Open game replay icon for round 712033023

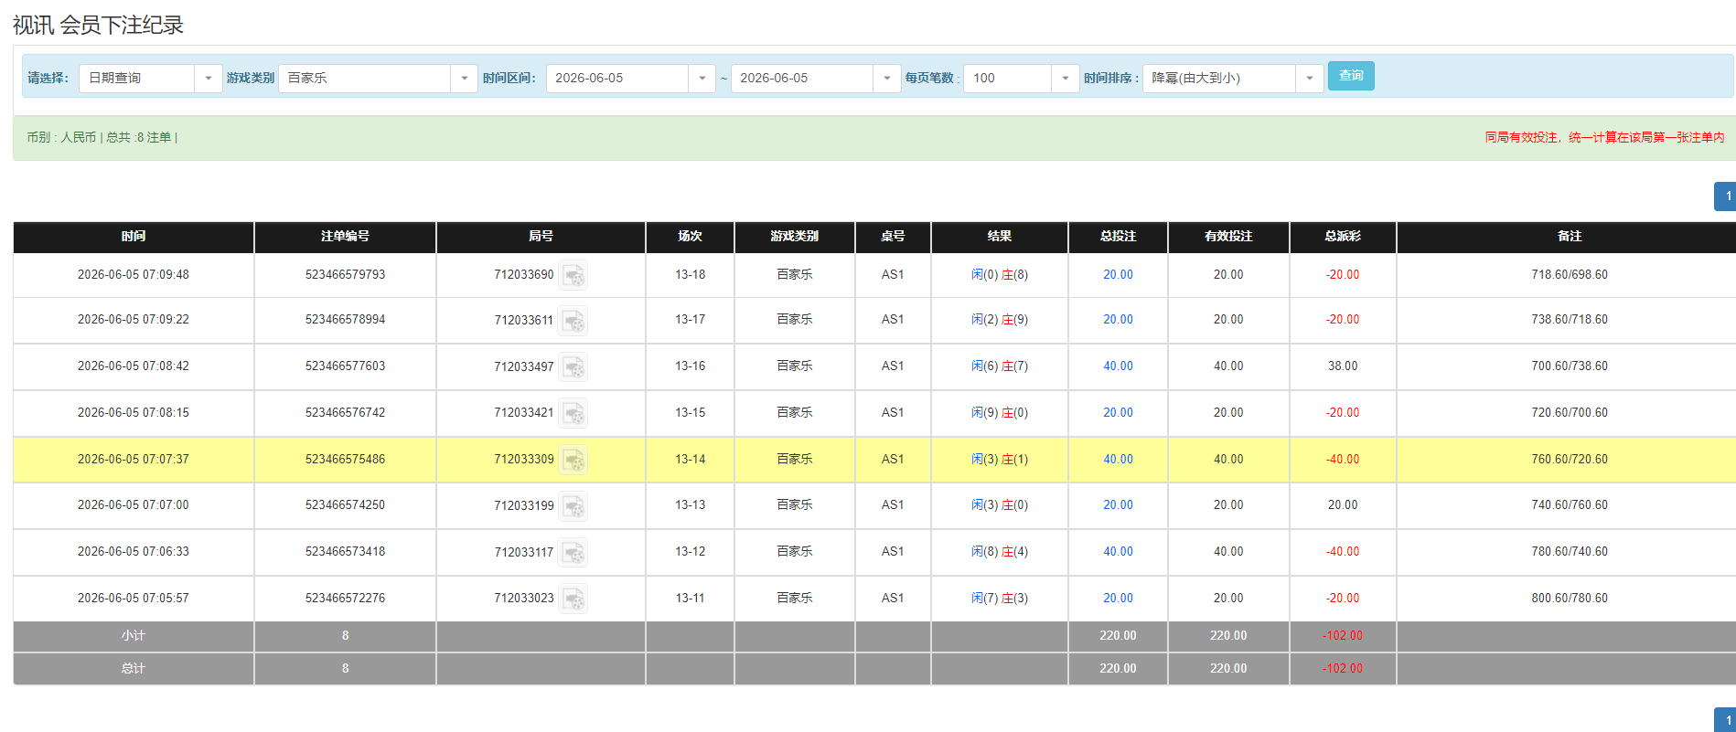[x=573, y=599]
